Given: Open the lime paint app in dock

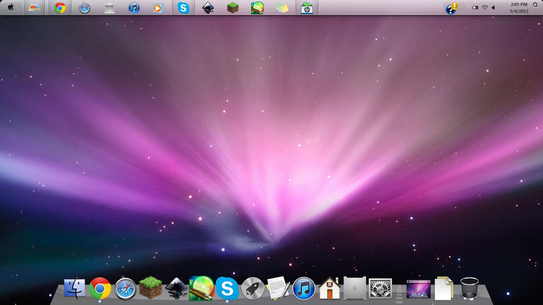Looking at the screenshot, I should pos(202,288).
